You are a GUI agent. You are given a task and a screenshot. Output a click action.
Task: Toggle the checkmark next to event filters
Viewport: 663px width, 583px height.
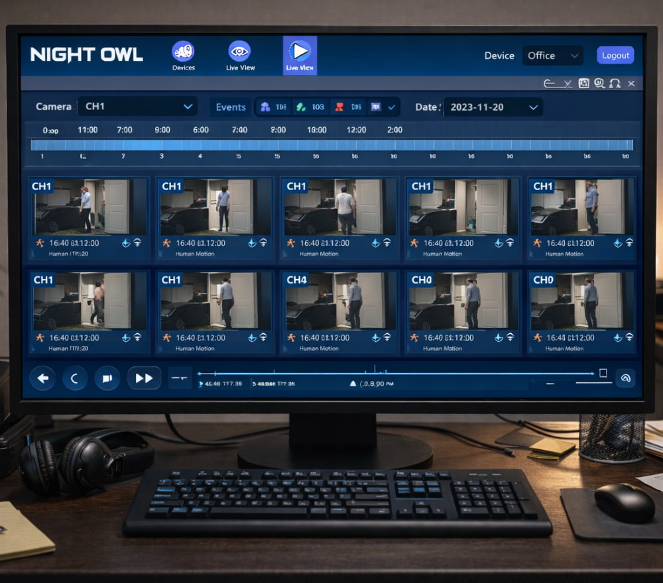(391, 108)
